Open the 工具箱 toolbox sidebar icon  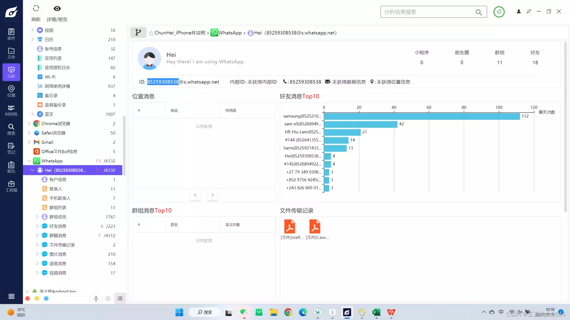click(11, 186)
